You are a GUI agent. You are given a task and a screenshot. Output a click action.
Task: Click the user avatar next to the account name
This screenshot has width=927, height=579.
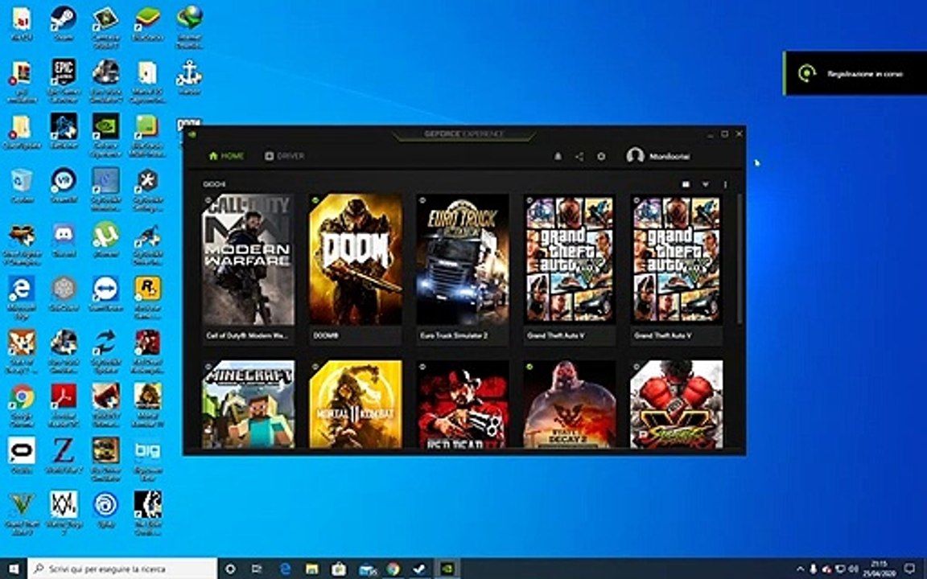tap(635, 156)
